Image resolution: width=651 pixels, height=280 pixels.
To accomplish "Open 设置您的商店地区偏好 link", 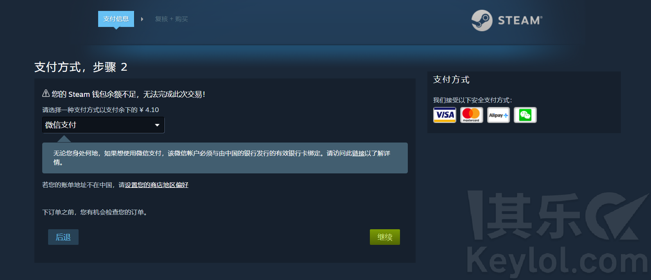I will [x=156, y=185].
